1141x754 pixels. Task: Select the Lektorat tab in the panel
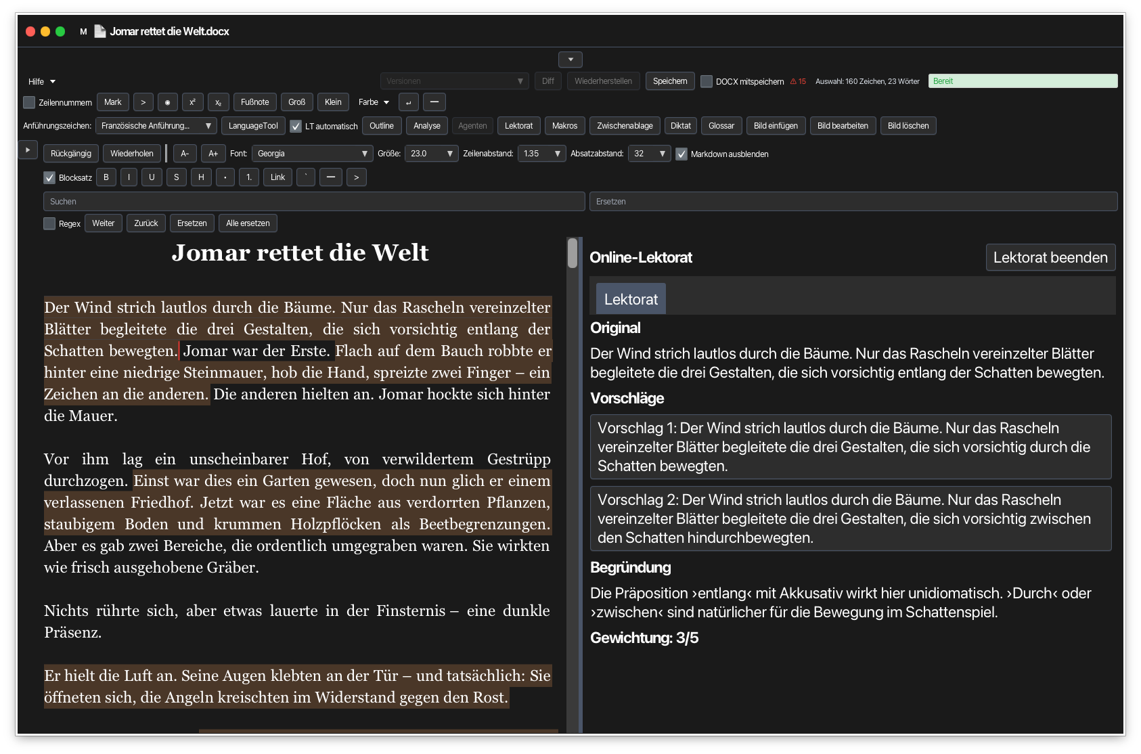click(x=631, y=299)
